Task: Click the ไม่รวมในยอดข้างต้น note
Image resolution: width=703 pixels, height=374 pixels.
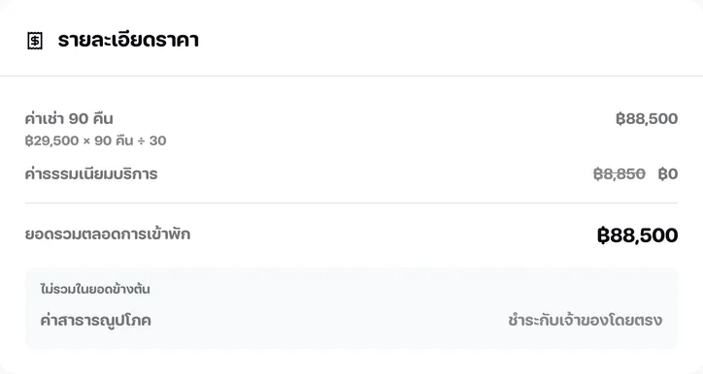Action: pos(95,290)
